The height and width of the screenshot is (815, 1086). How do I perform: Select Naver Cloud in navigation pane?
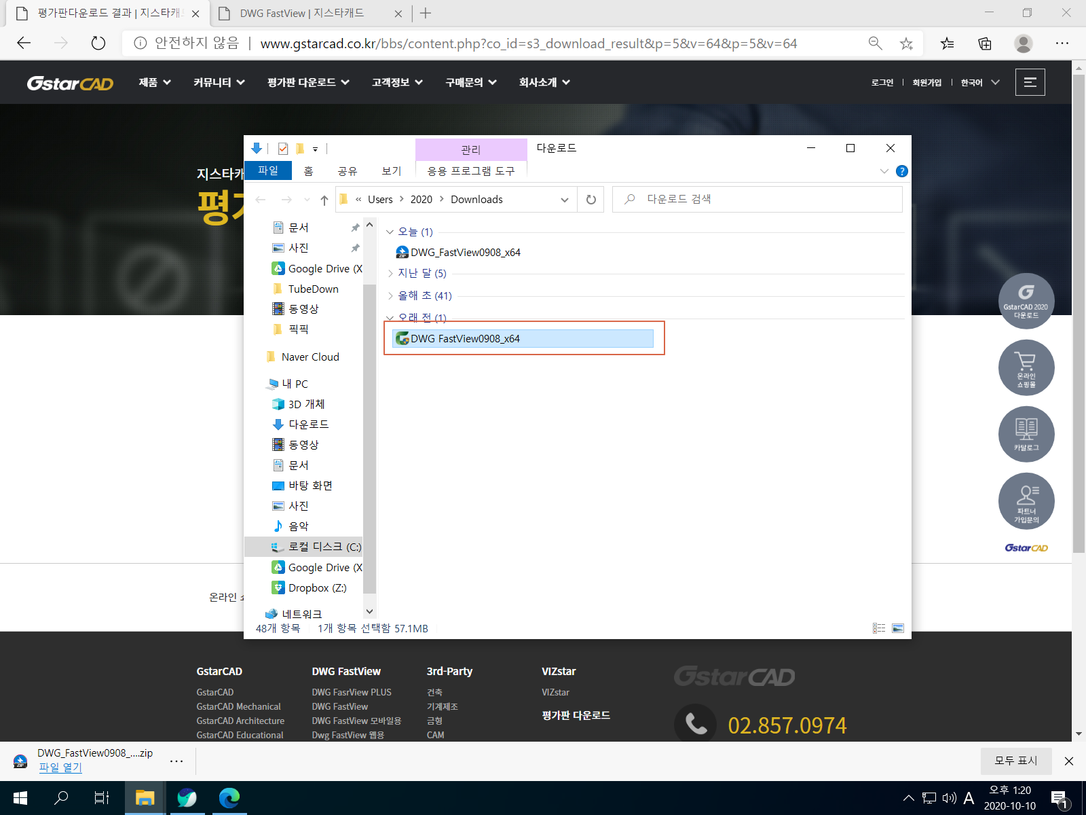[x=303, y=357]
